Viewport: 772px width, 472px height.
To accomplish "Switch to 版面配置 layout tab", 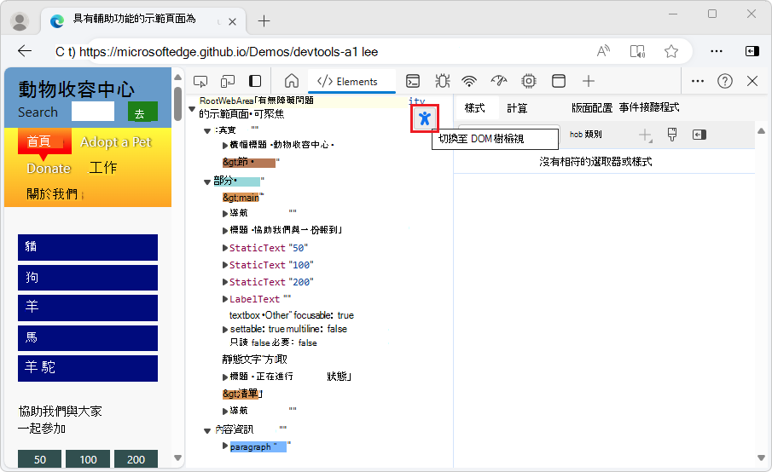I will [592, 108].
